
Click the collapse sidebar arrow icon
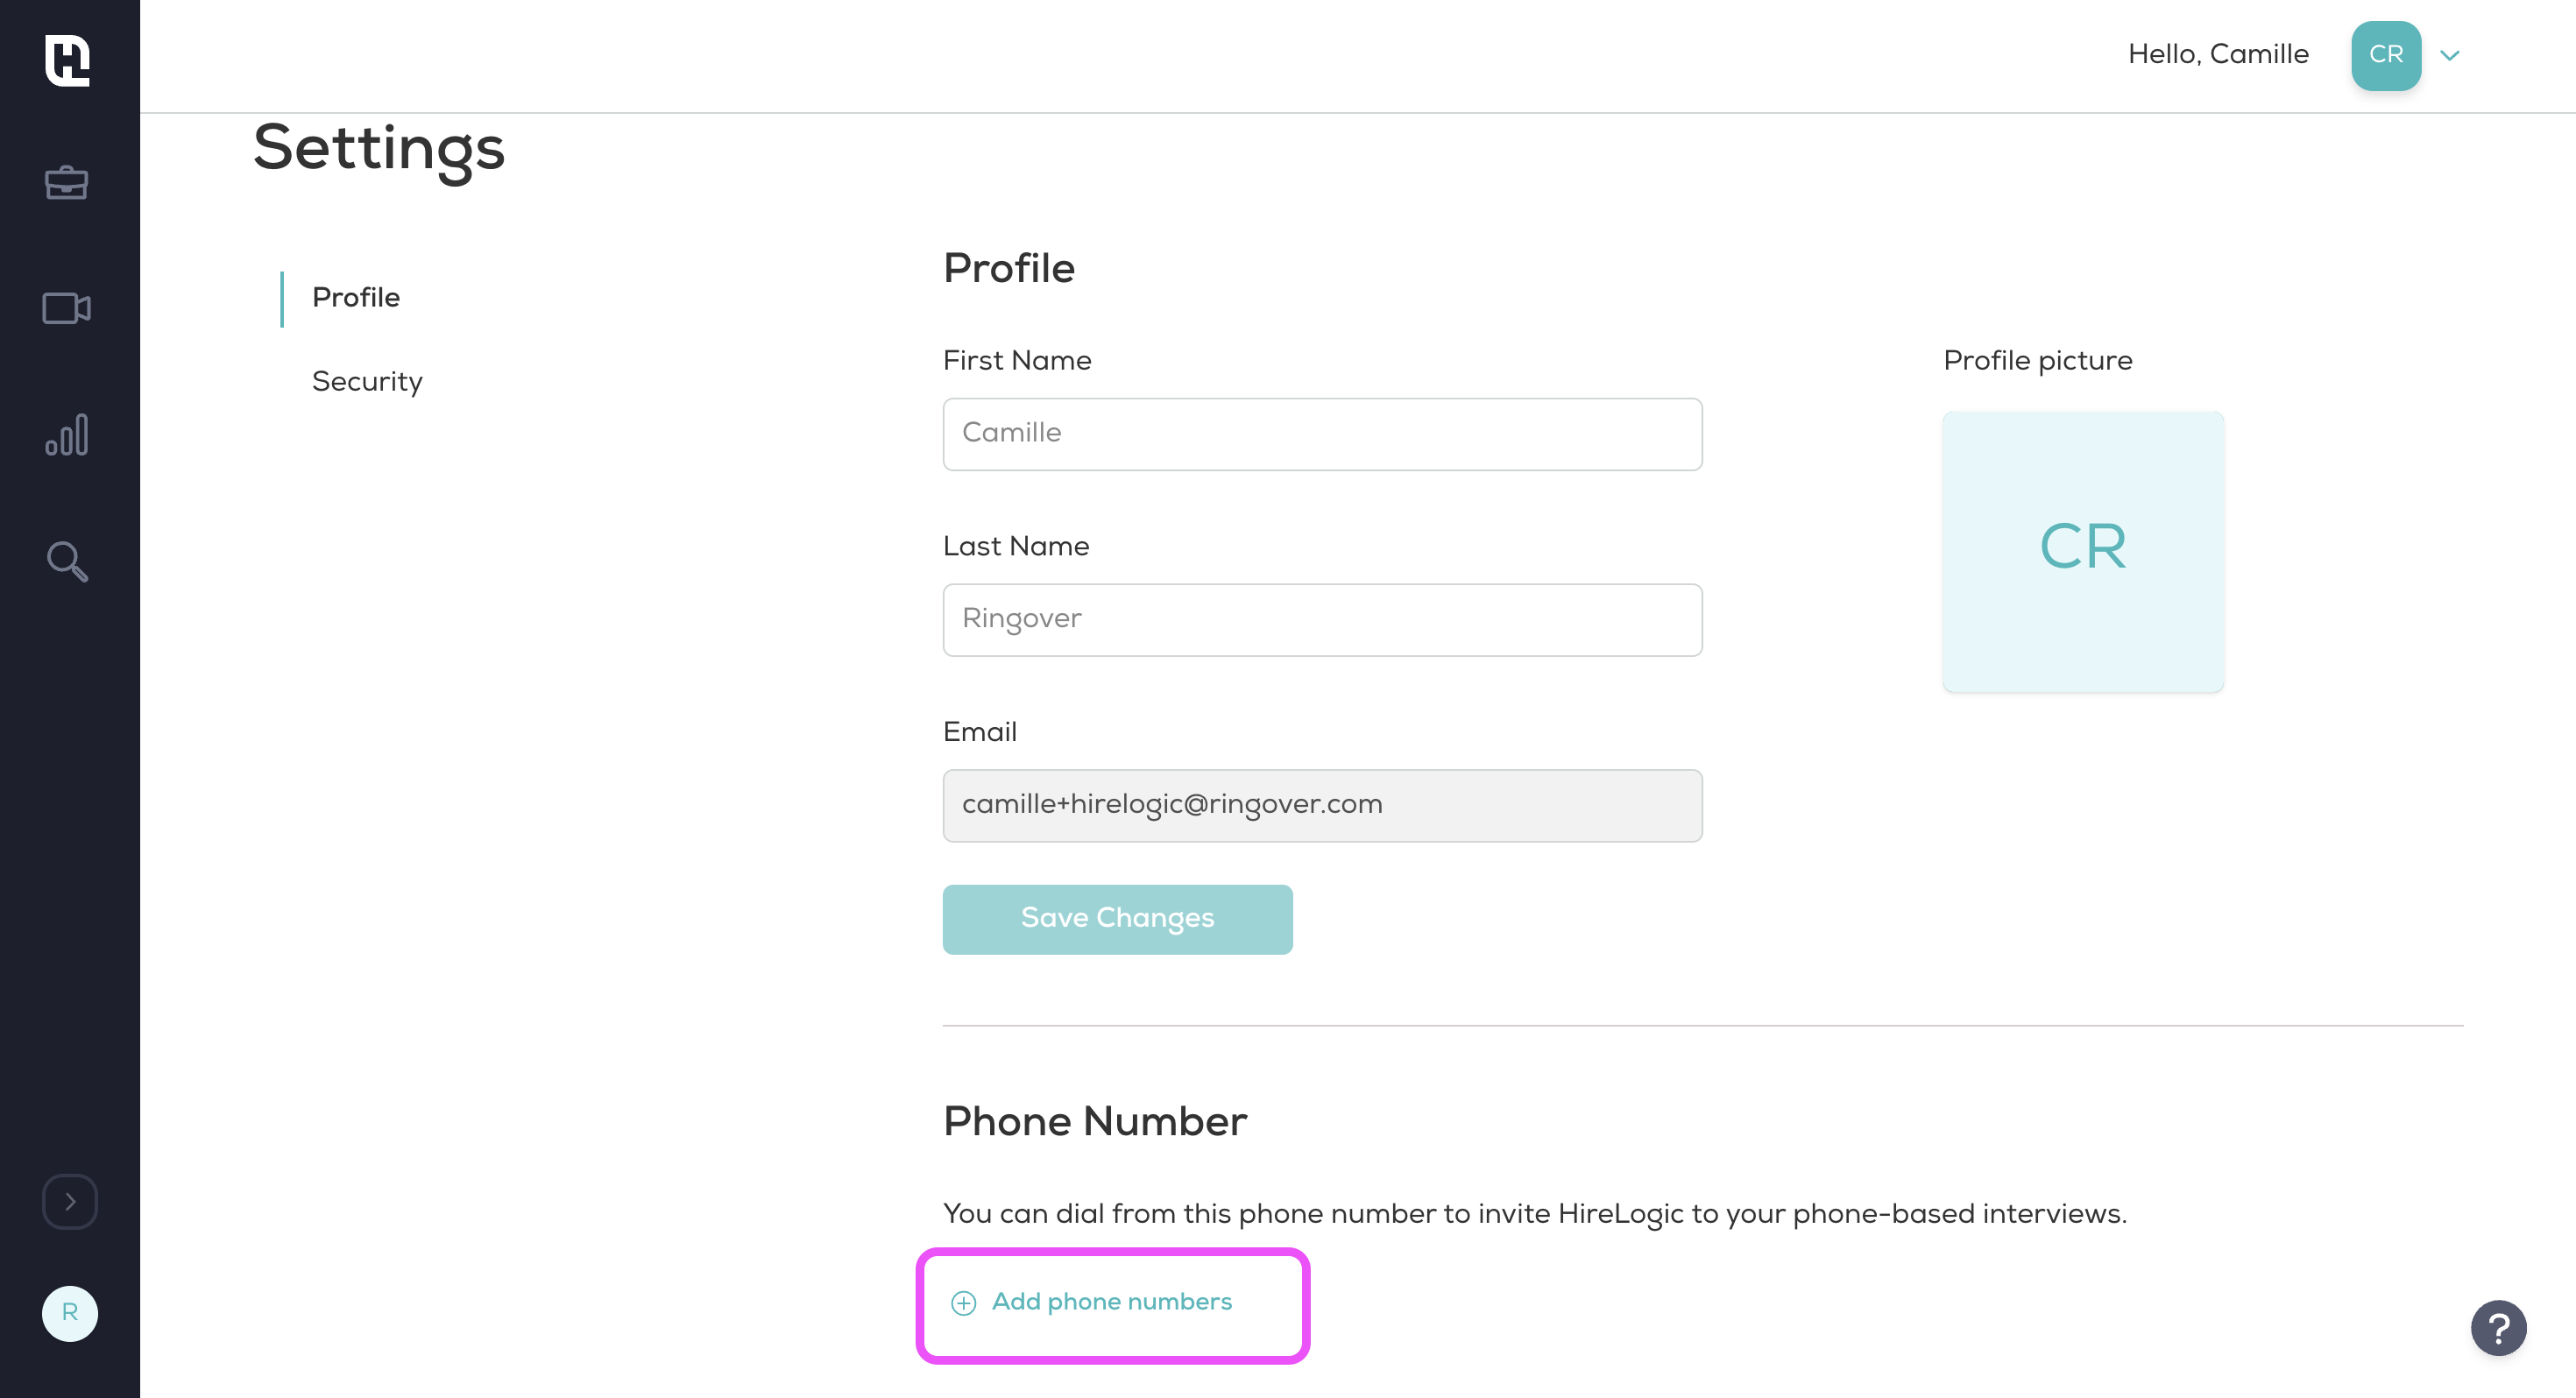(71, 1200)
